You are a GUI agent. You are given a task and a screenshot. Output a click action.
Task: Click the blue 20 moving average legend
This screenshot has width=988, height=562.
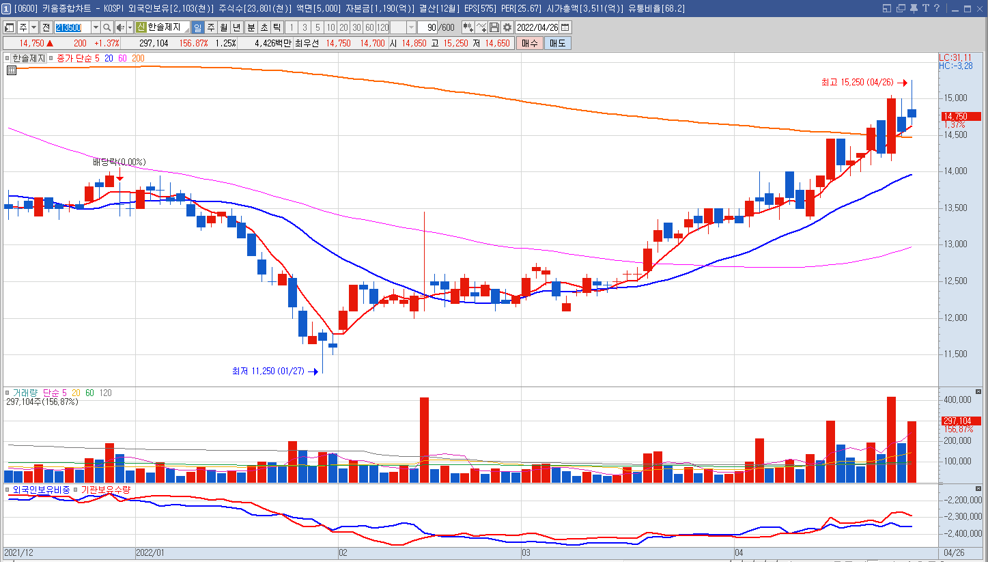tap(109, 59)
